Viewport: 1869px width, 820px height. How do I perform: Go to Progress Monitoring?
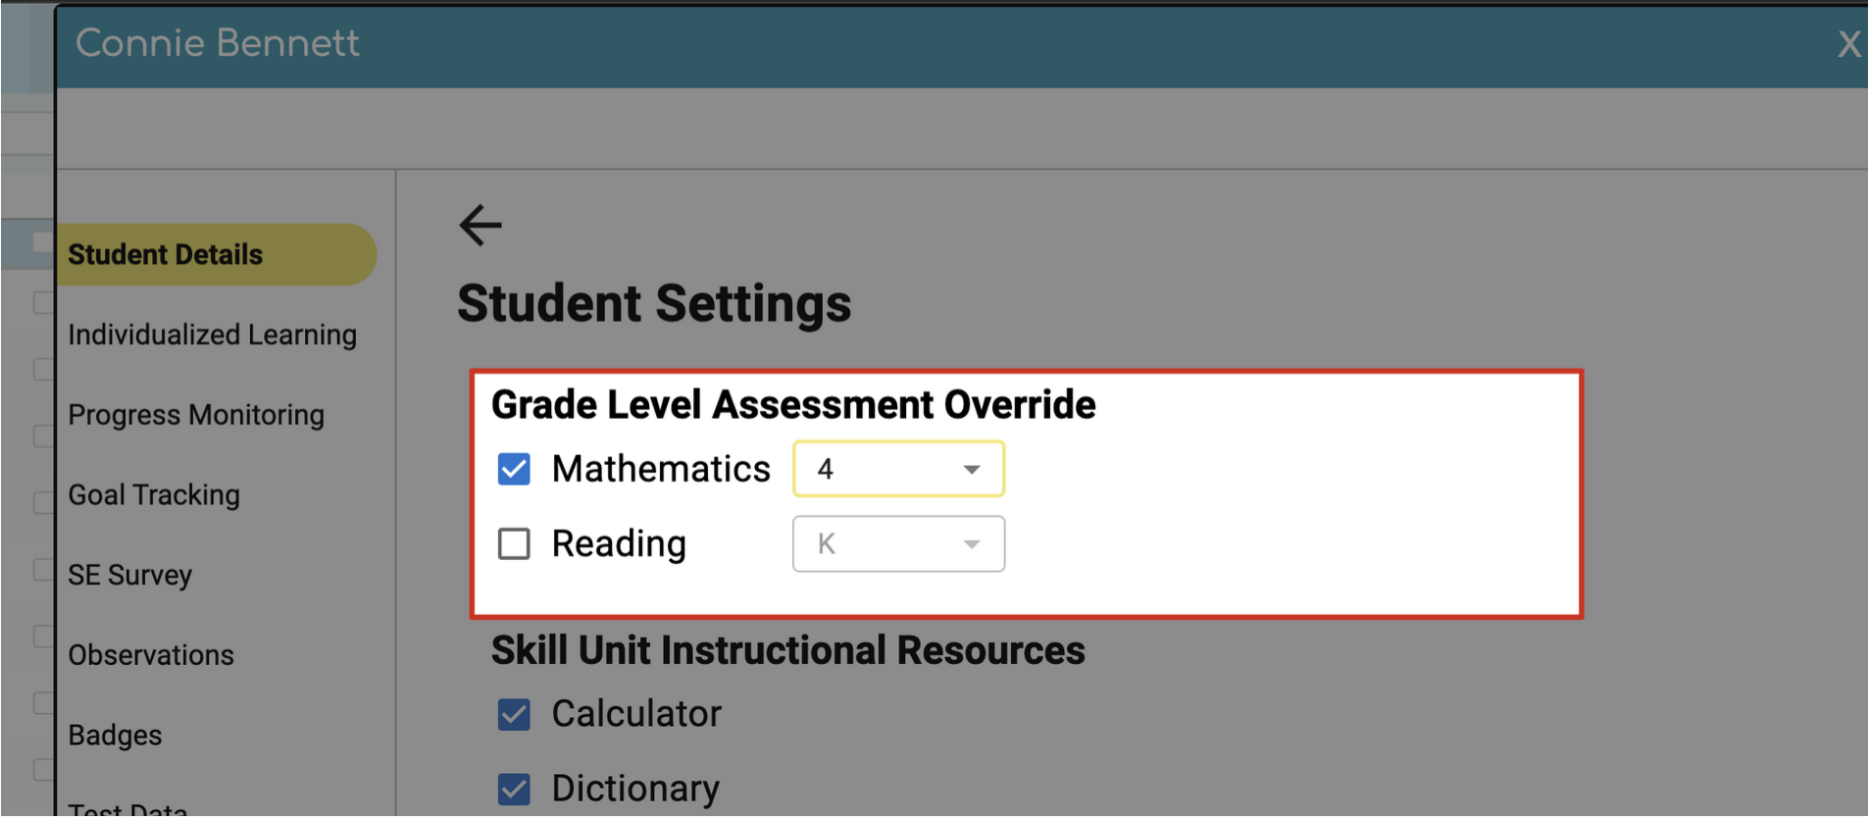196,415
